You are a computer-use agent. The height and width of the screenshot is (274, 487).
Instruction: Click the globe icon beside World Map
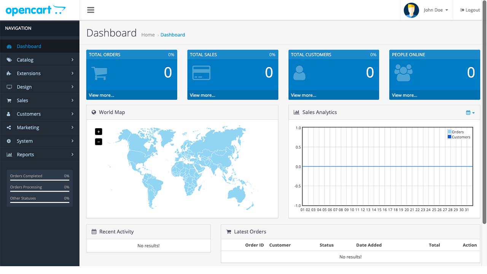pyautogui.click(x=94, y=112)
